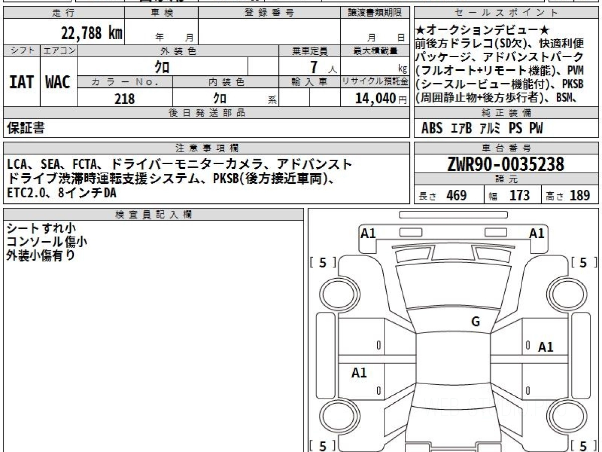602x452 pixels.
Task: Click the 諸元 header
Action: point(507,179)
